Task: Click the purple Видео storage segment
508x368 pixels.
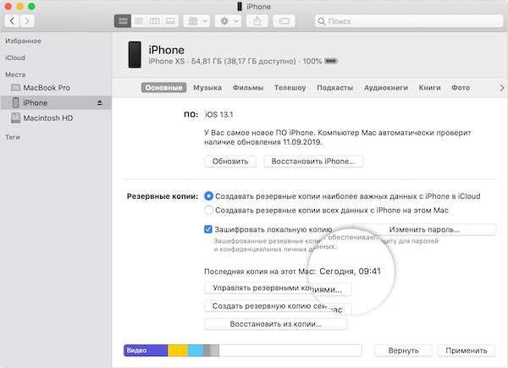Action: [x=146, y=350]
